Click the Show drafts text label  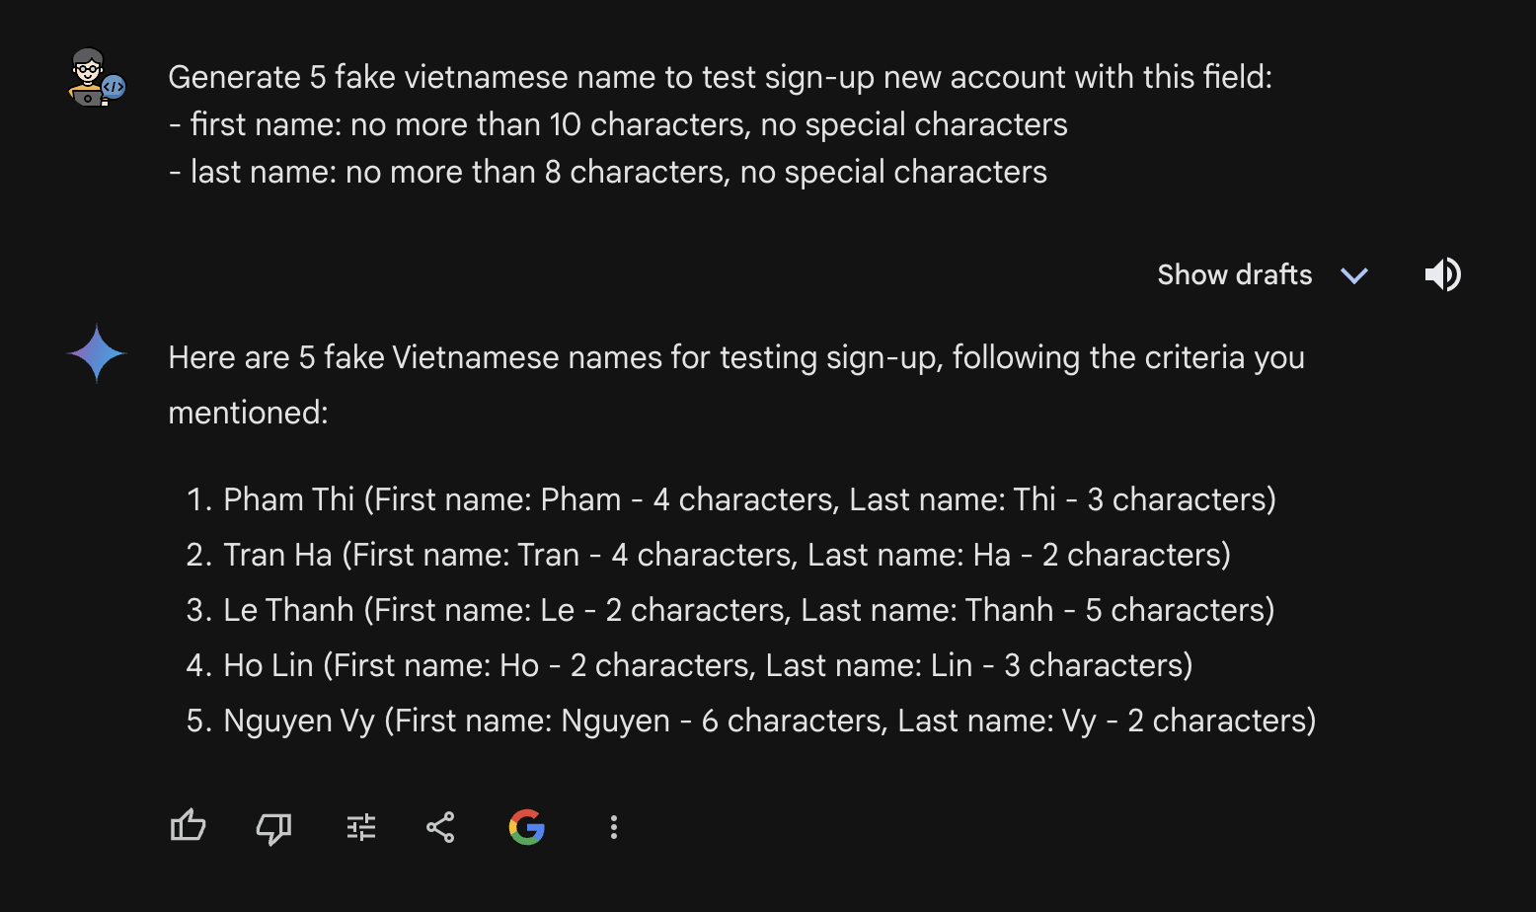pos(1234,274)
